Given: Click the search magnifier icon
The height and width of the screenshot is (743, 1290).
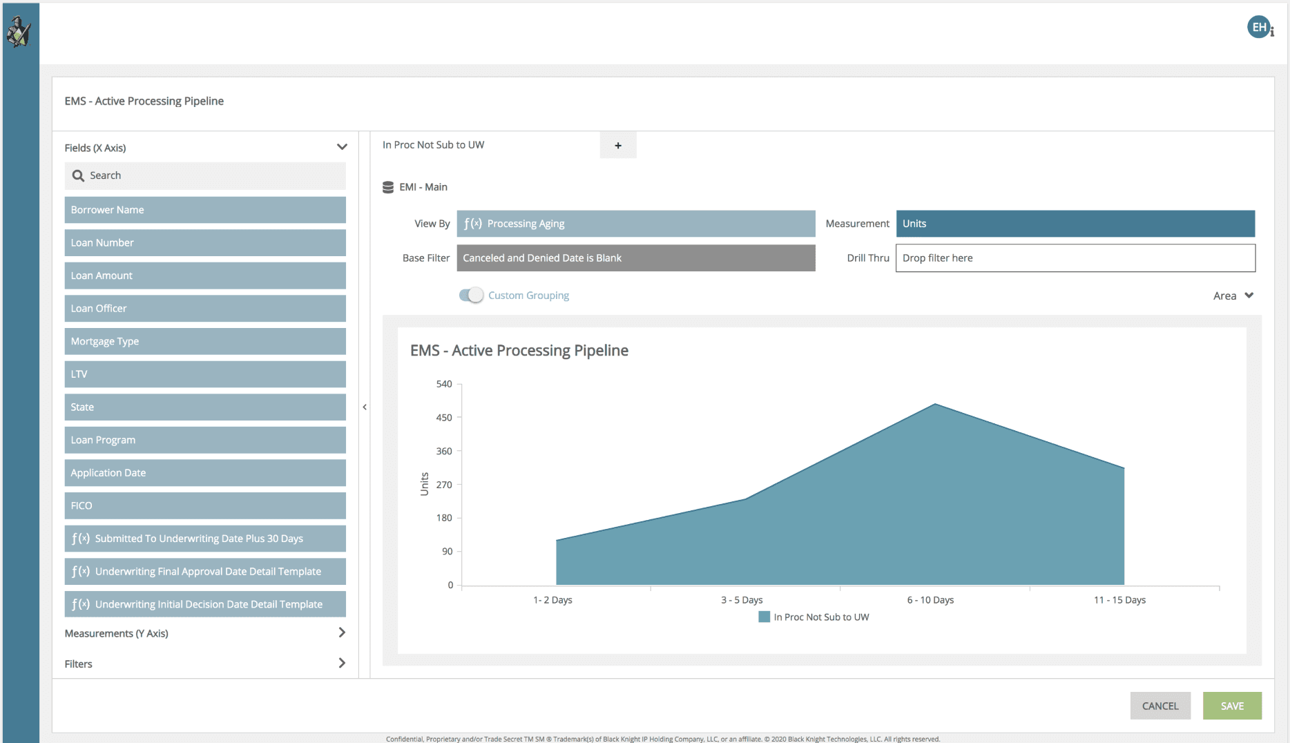Looking at the screenshot, I should (78, 176).
